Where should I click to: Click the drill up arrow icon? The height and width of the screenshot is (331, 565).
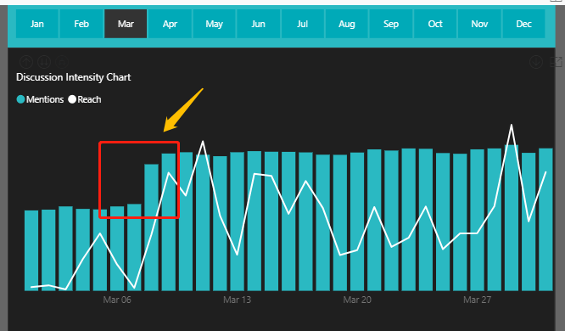[x=26, y=62]
